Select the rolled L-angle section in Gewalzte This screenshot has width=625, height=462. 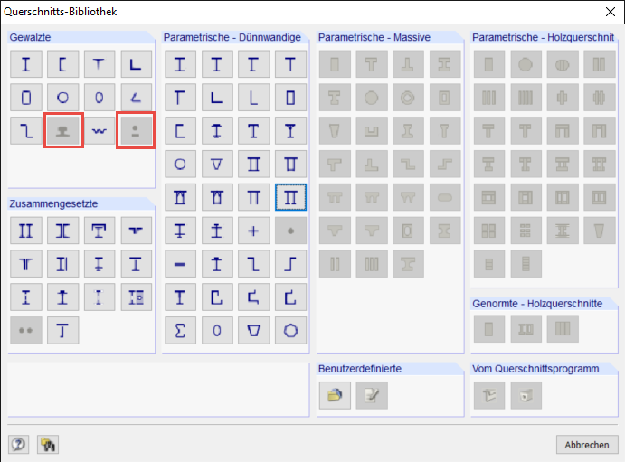coord(137,64)
